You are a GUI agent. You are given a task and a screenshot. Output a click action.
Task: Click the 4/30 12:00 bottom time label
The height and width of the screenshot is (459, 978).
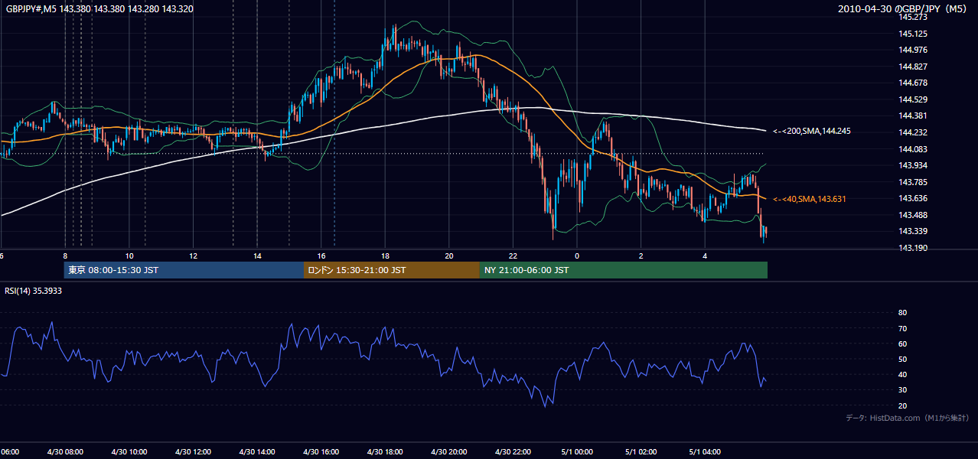(193, 452)
